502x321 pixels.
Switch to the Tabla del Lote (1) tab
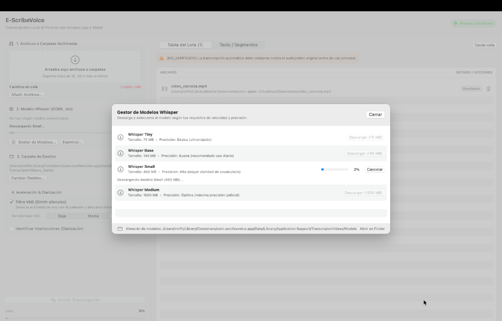tap(185, 45)
